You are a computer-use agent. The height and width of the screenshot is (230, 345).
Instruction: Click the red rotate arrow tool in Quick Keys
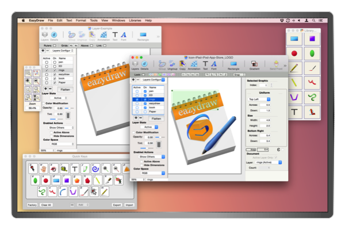[53, 169]
